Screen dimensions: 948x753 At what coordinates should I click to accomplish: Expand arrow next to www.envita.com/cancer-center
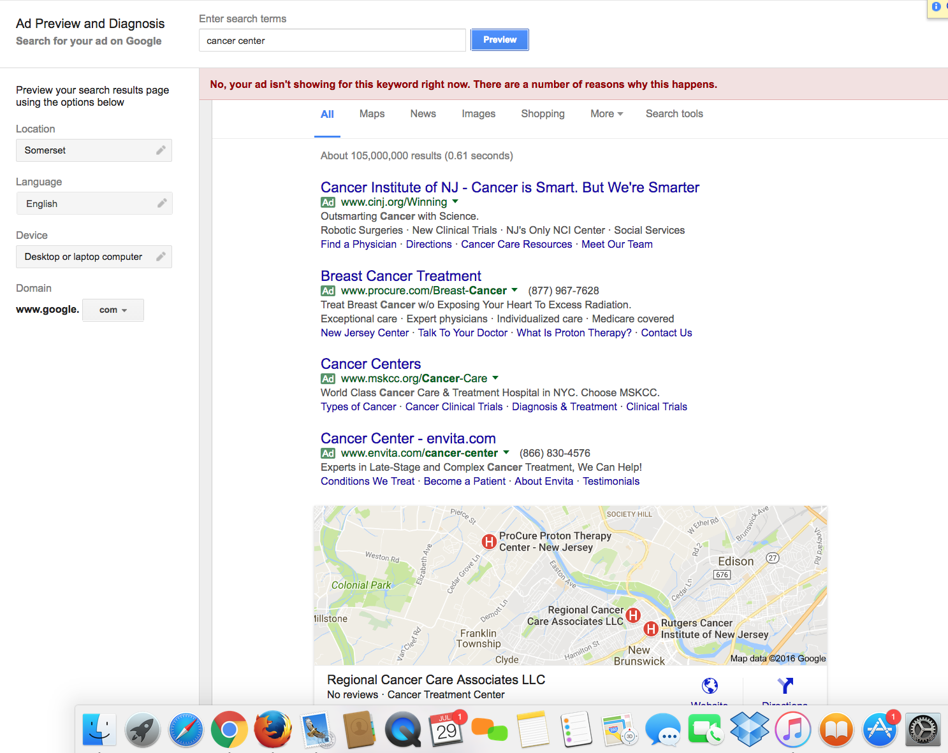point(506,452)
